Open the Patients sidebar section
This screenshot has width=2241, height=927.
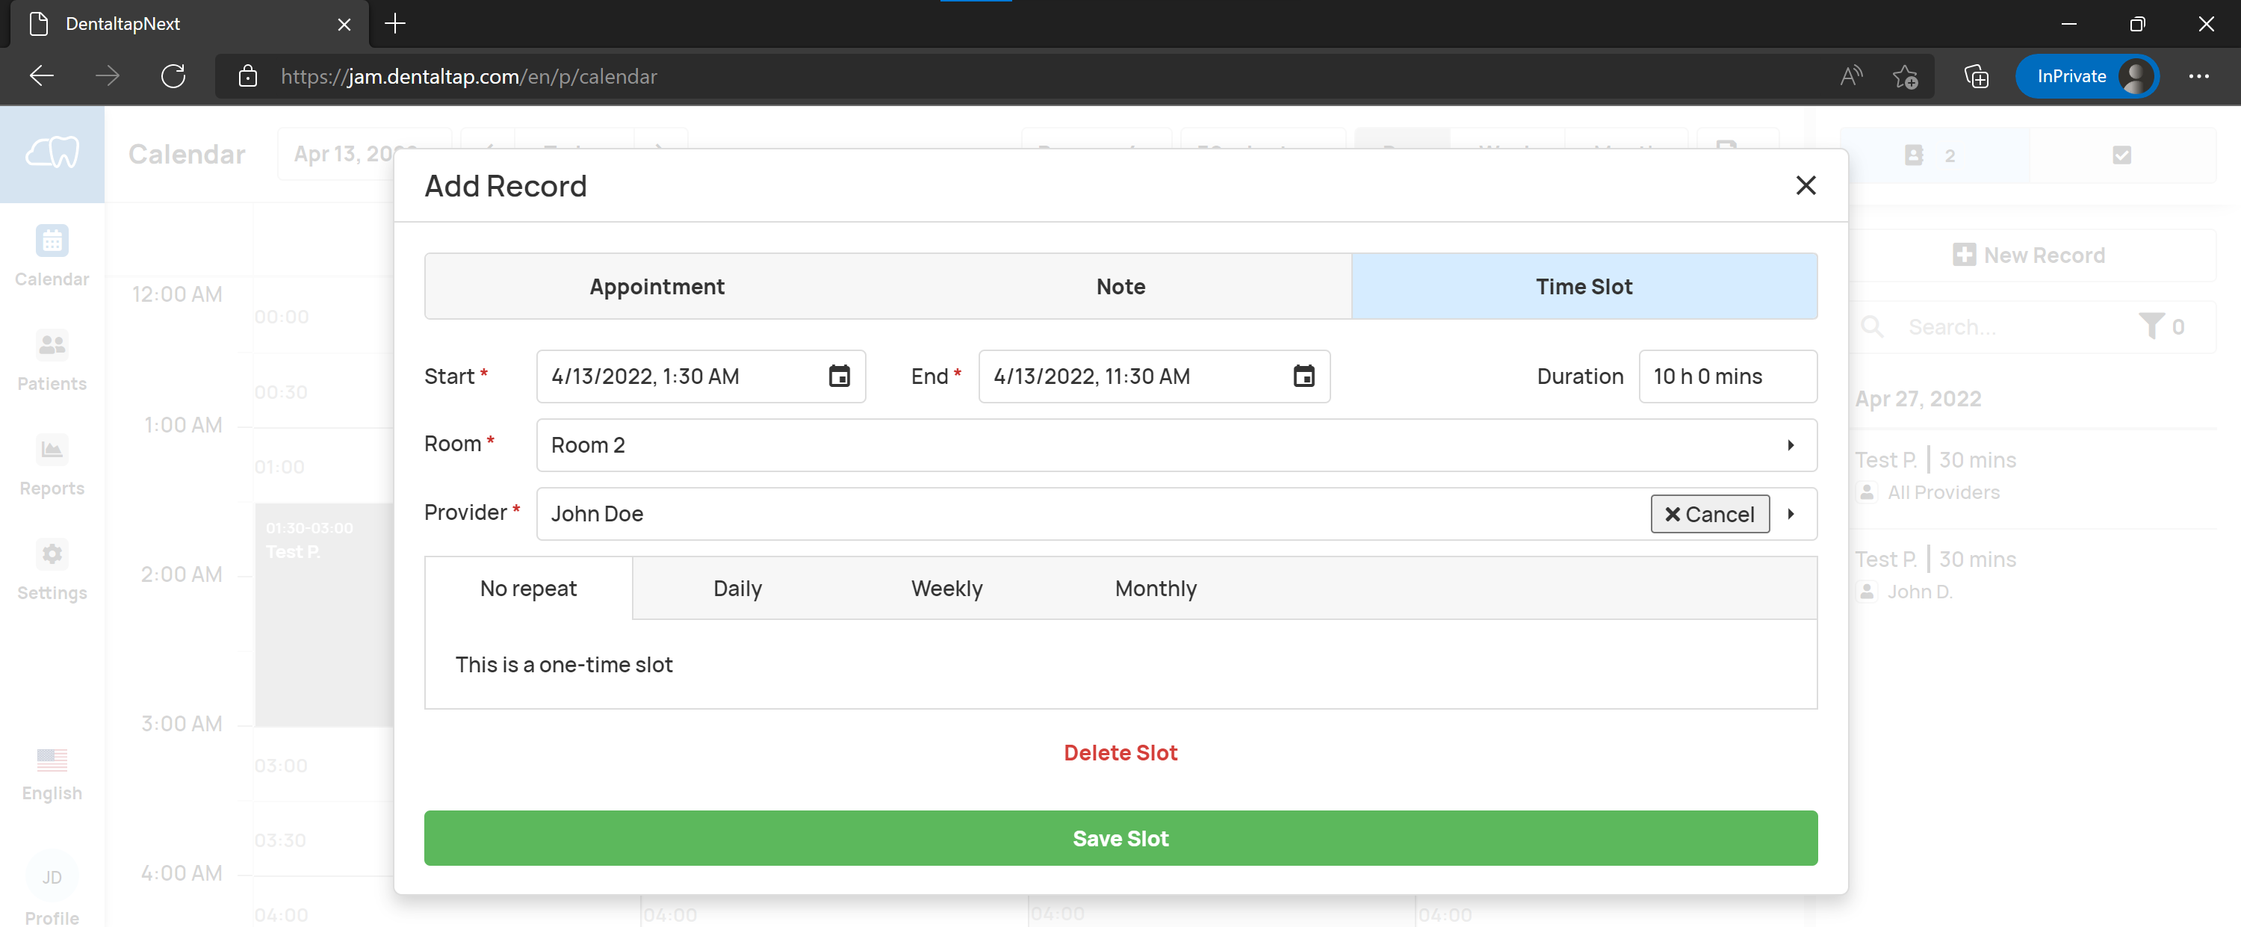click(x=52, y=361)
